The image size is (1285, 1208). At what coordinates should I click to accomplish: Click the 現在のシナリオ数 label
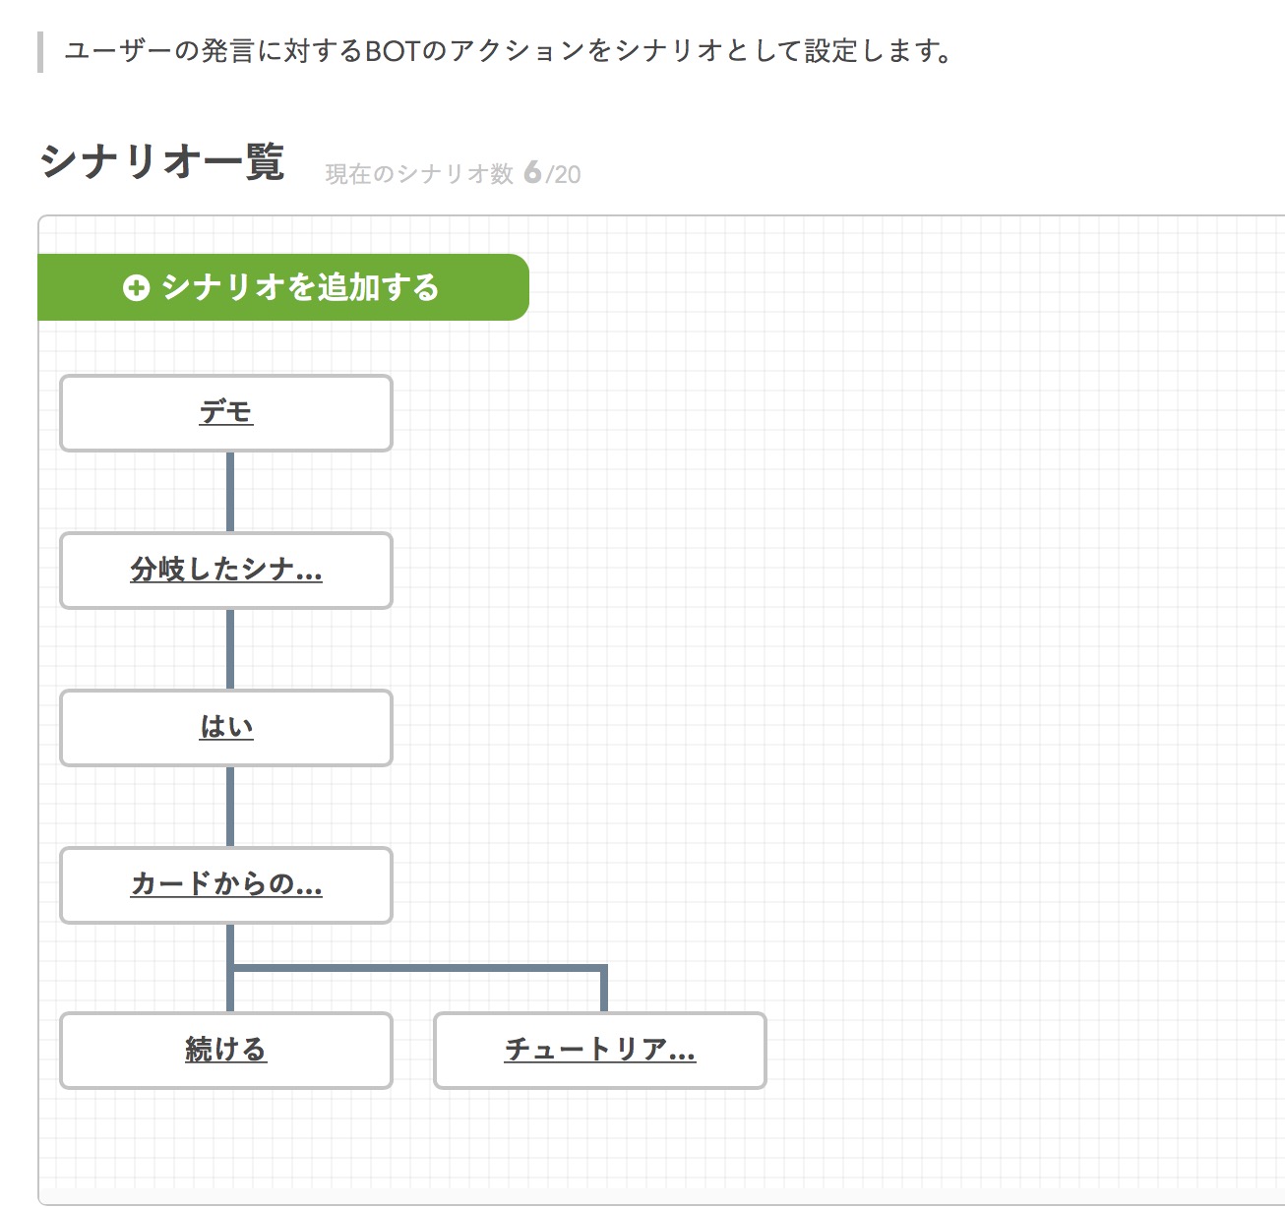[419, 174]
